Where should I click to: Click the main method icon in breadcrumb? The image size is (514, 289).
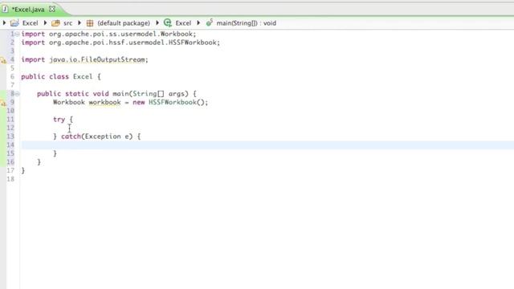click(x=209, y=22)
